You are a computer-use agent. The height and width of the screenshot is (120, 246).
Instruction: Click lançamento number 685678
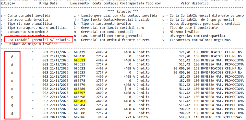pyautogui.click(x=80, y=81)
